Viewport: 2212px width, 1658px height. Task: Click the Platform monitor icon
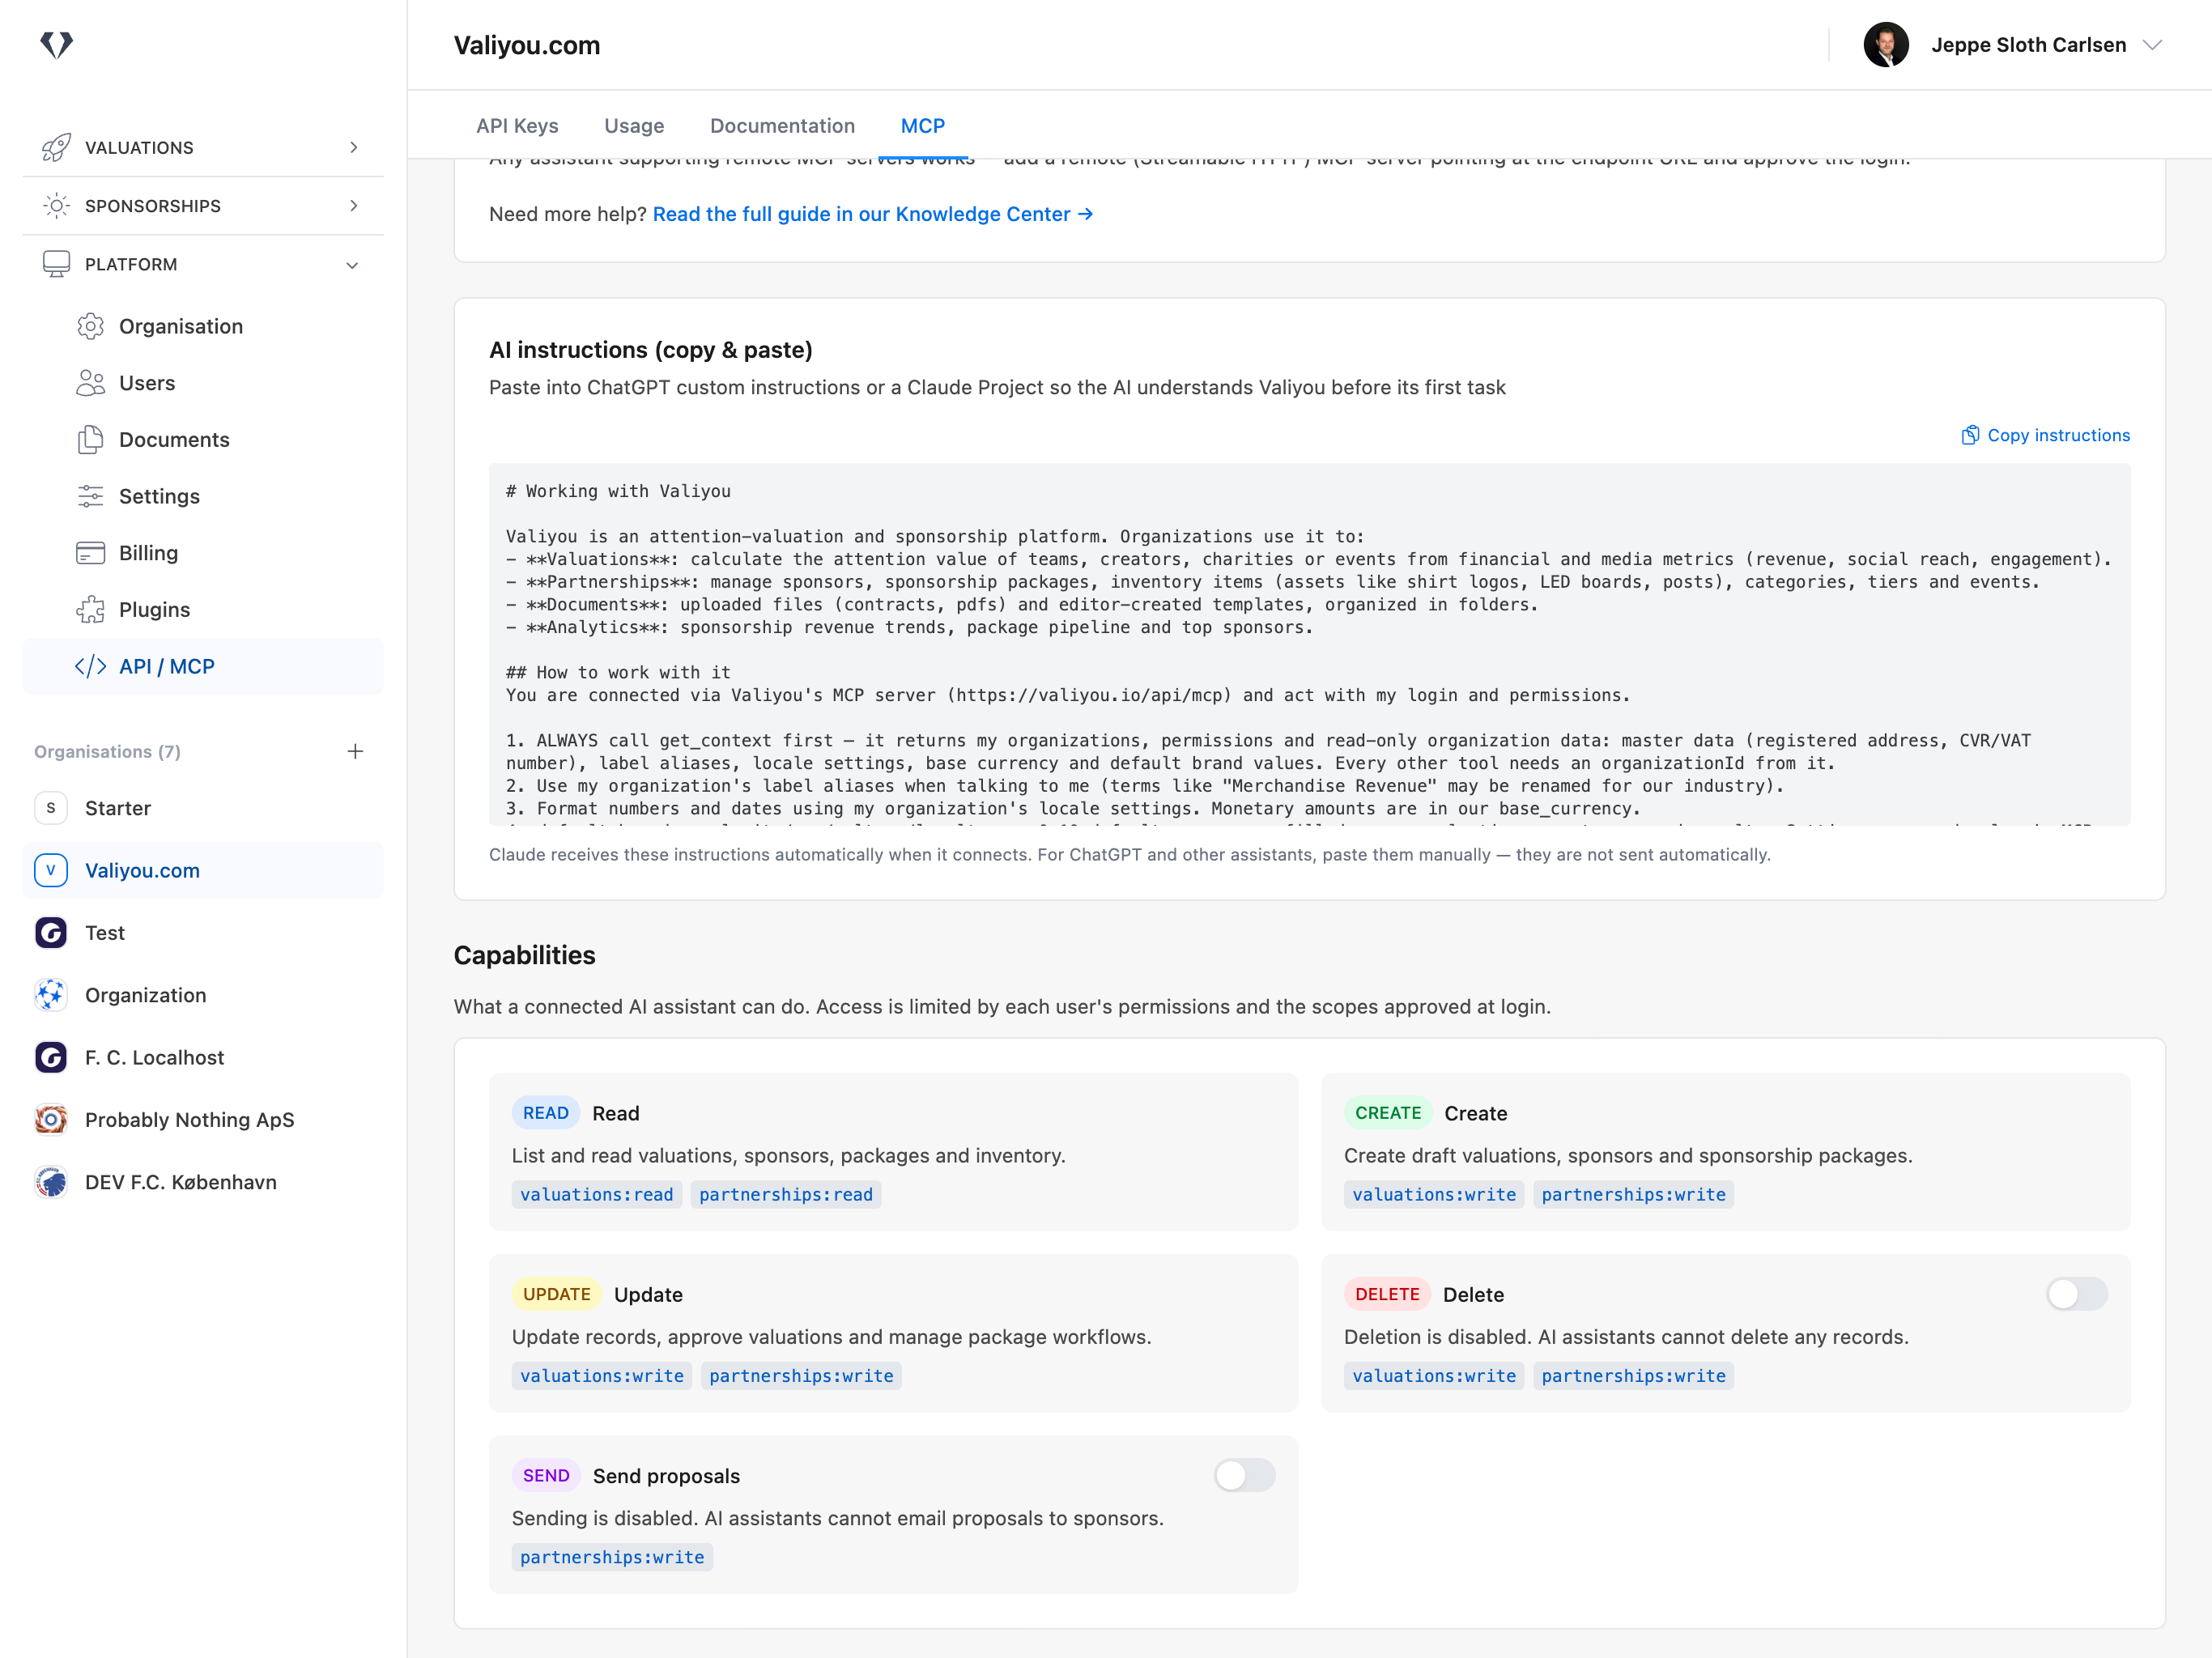pos(56,263)
